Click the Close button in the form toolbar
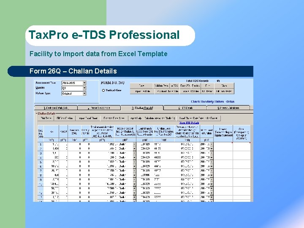 (224, 85)
